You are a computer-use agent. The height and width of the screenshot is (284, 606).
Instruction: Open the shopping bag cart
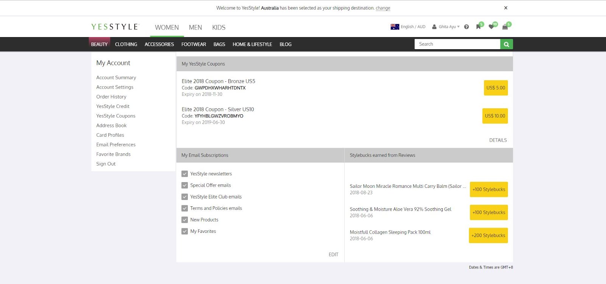coord(505,27)
